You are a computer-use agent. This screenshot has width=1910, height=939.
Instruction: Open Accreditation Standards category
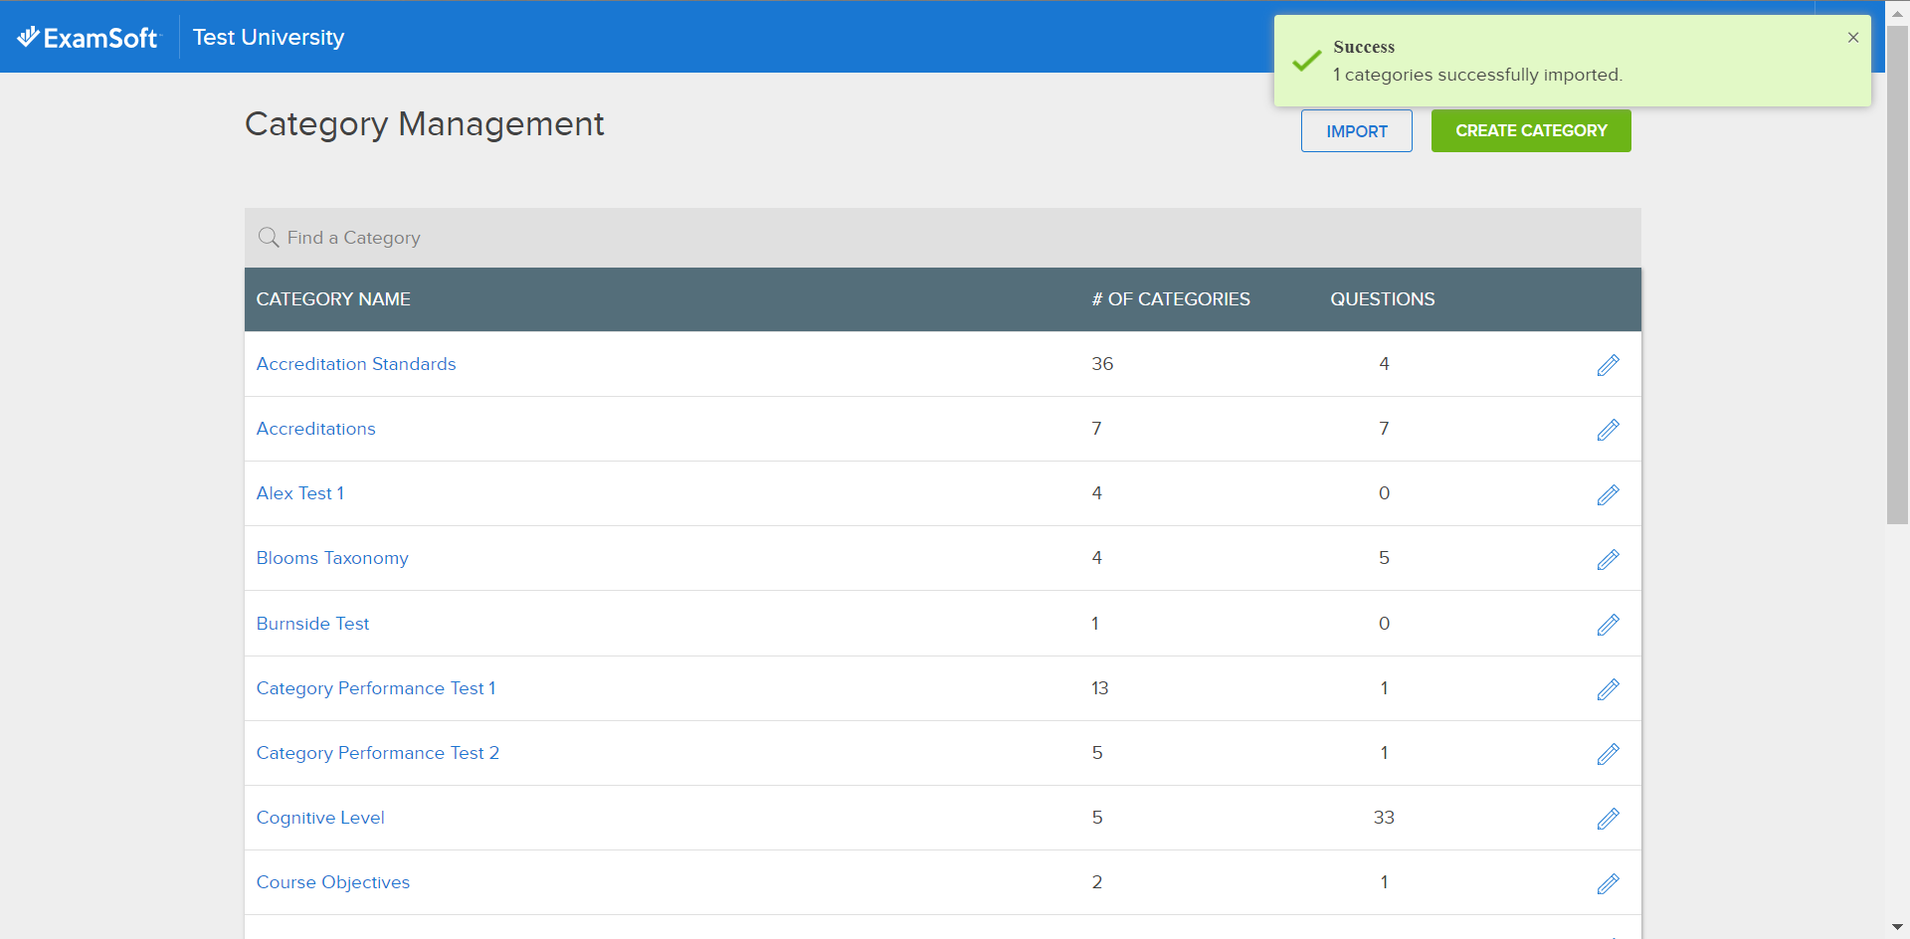click(356, 364)
